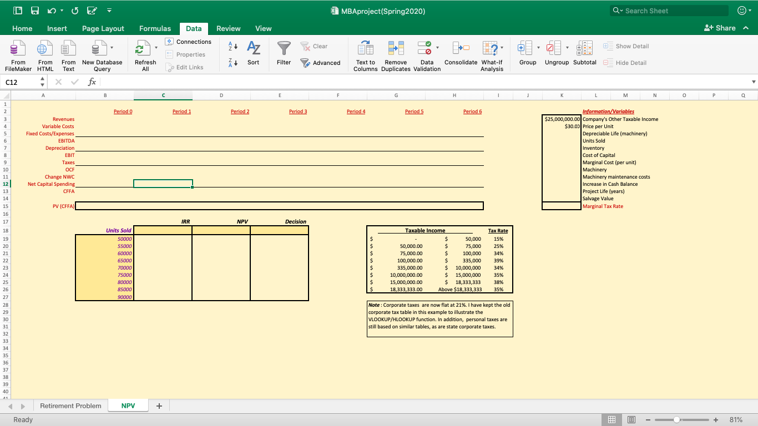Collapse the ribbon with the chevron
The width and height of the screenshot is (758, 426).
click(746, 28)
